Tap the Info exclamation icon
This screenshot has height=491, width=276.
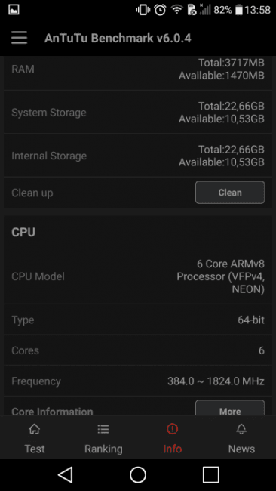click(x=172, y=429)
